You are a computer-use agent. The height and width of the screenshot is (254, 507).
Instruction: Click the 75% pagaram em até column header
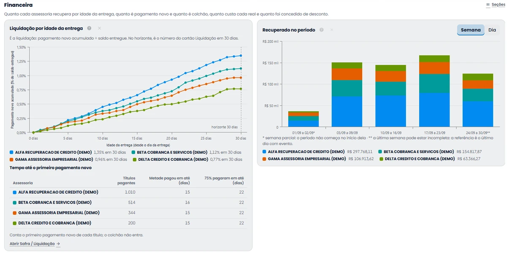point(224,181)
